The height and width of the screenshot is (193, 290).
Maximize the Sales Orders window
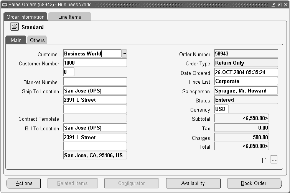pyautogui.click(x=280, y=5)
